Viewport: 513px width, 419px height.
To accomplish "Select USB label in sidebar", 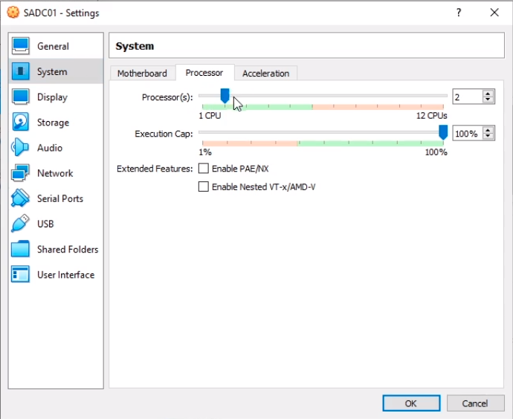I will point(45,224).
